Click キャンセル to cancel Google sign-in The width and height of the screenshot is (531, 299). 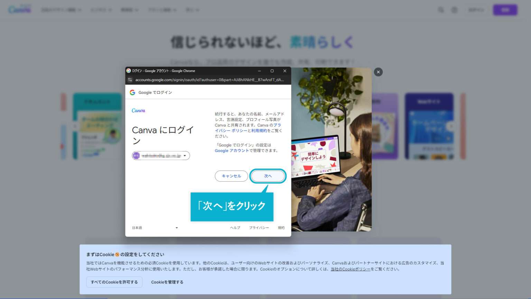(231, 176)
